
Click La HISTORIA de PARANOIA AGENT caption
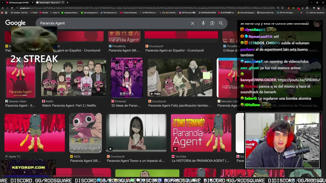(200, 161)
